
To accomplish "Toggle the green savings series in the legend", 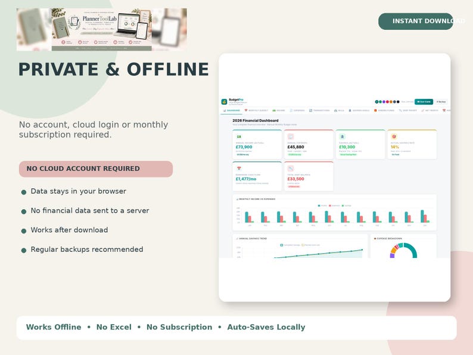I will click(x=347, y=205).
